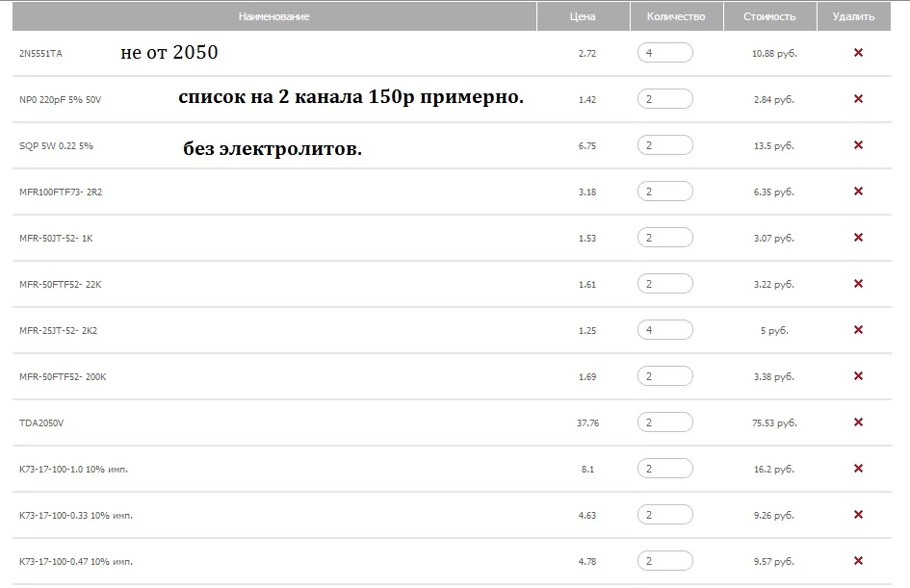The height and width of the screenshot is (588, 910).
Task: Click the price 2.72 for 2N5551TA
Action: coord(587,53)
